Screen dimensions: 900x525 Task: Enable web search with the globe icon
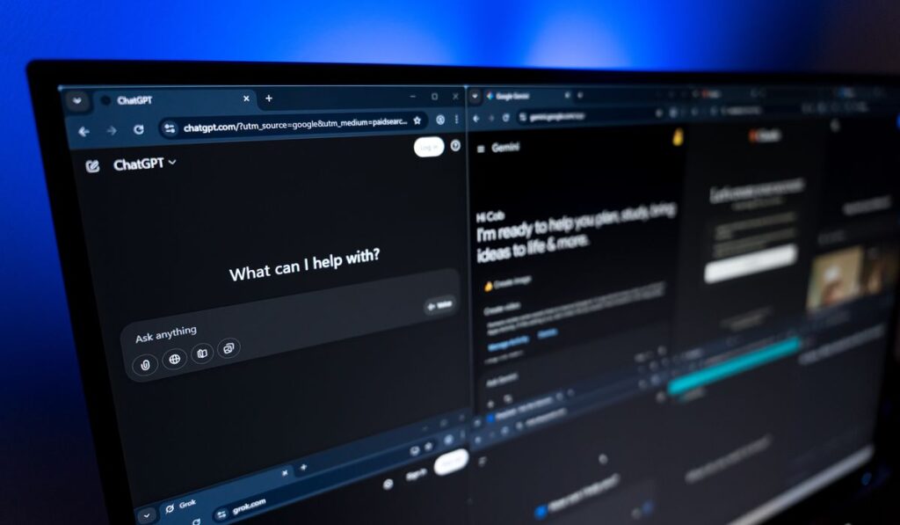click(174, 359)
